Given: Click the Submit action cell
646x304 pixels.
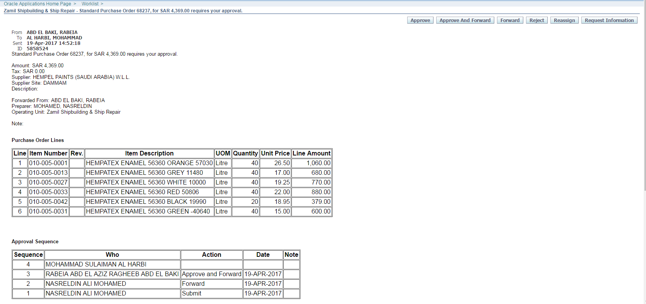Looking at the screenshot, I should (x=212, y=293).
